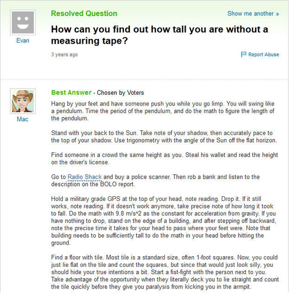Click the paragraph about 1-foot tile squares
This screenshot has height=297, width=290.
click(162, 273)
